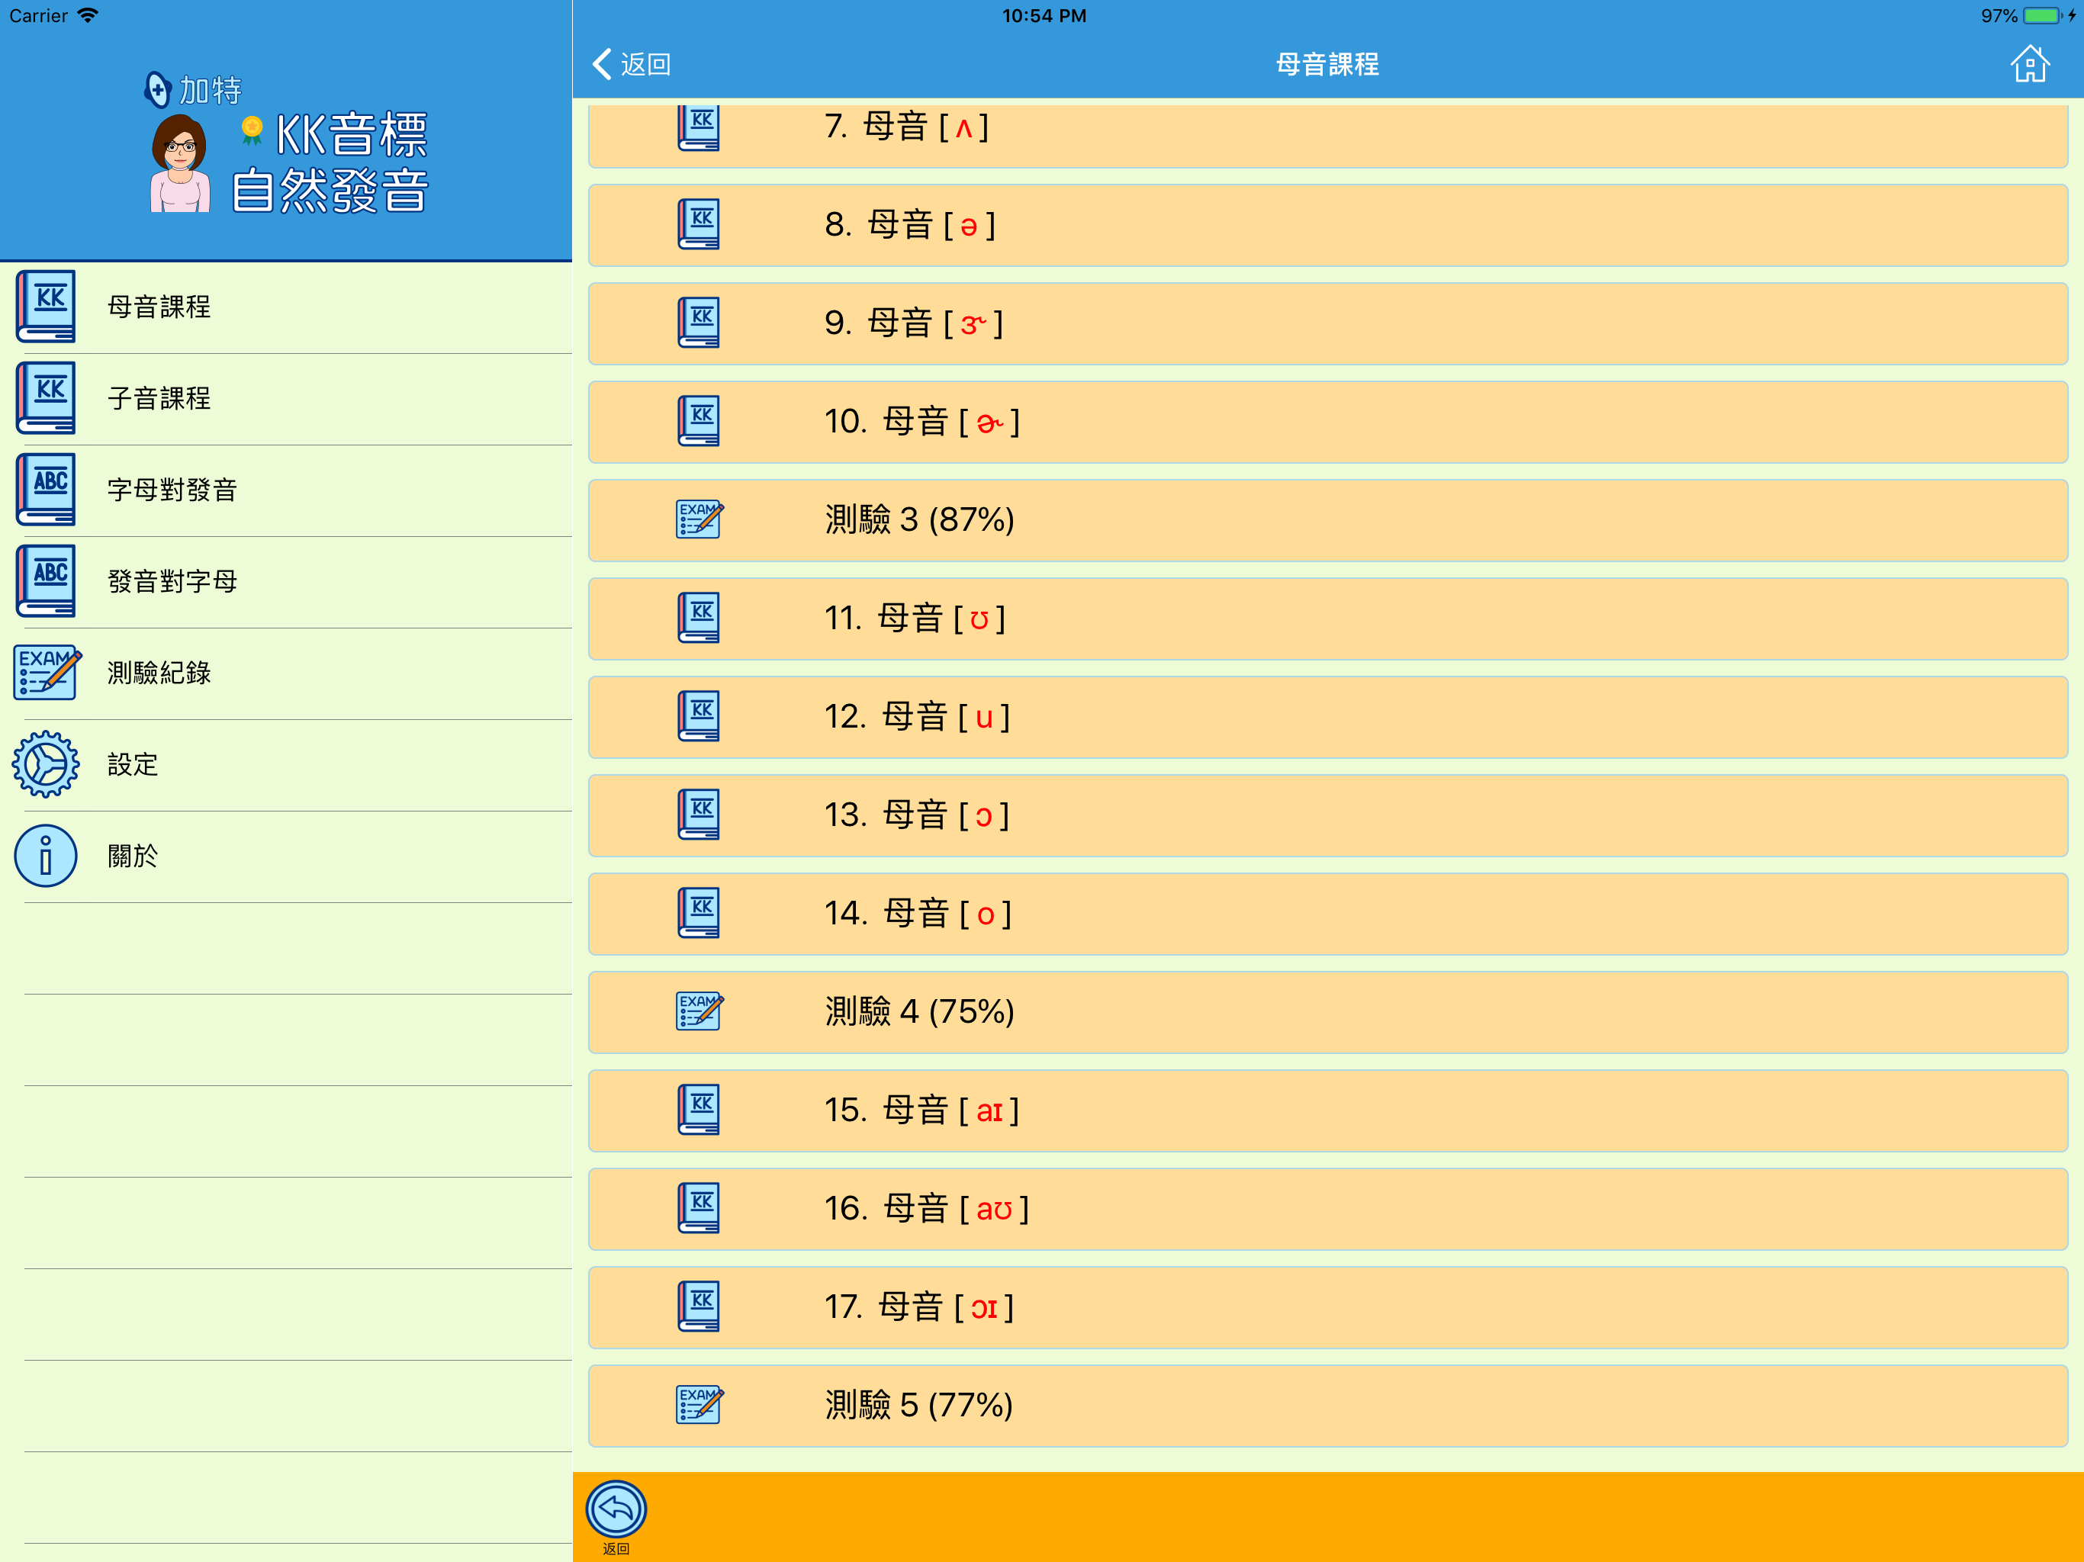Select 字母對發音 in the sidebar menu
2084x1562 pixels.
point(286,490)
